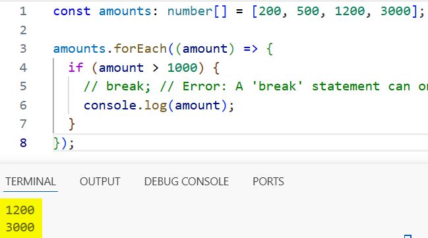Switch to the PORTS tab
The image size is (428, 238).
click(x=268, y=181)
